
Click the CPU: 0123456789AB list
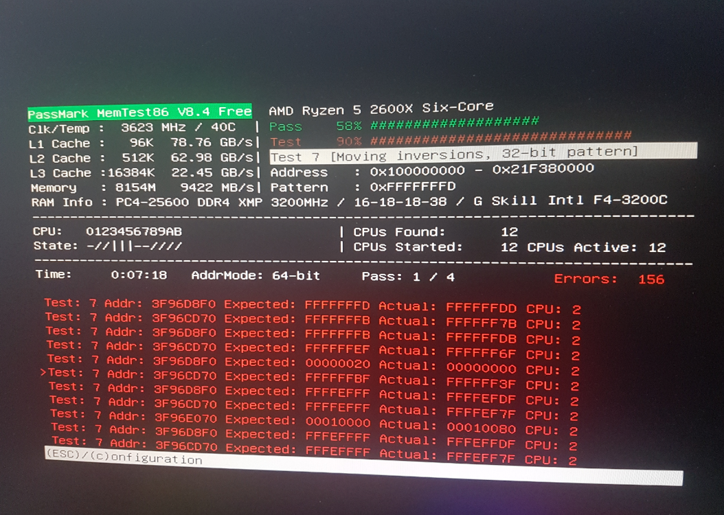pos(107,231)
